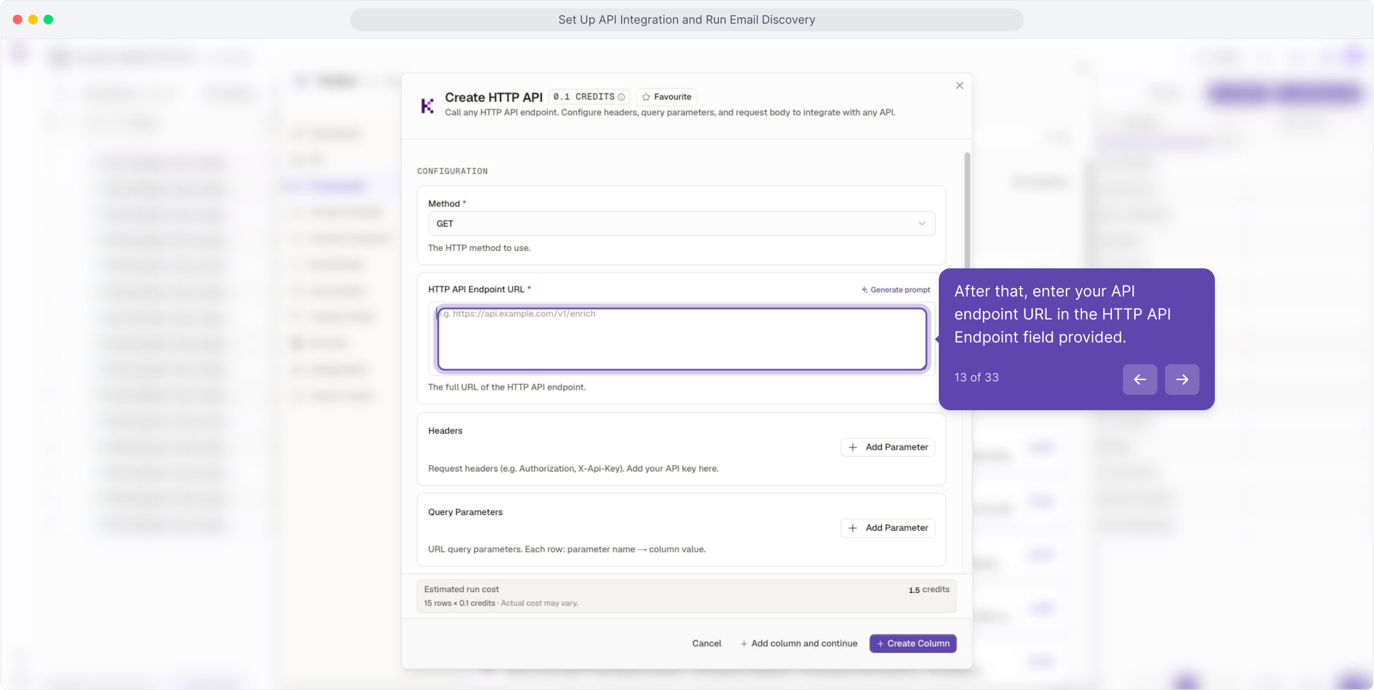This screenshot has width=1374, height=690.
Task: Add Parameter under Headers
Action: pos(888,447)
